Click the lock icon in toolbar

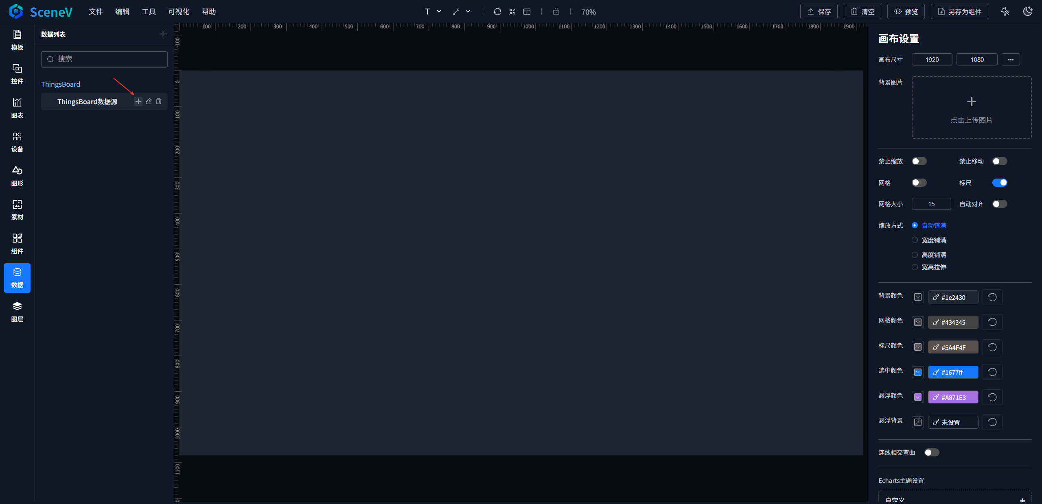tap(556, 11)
